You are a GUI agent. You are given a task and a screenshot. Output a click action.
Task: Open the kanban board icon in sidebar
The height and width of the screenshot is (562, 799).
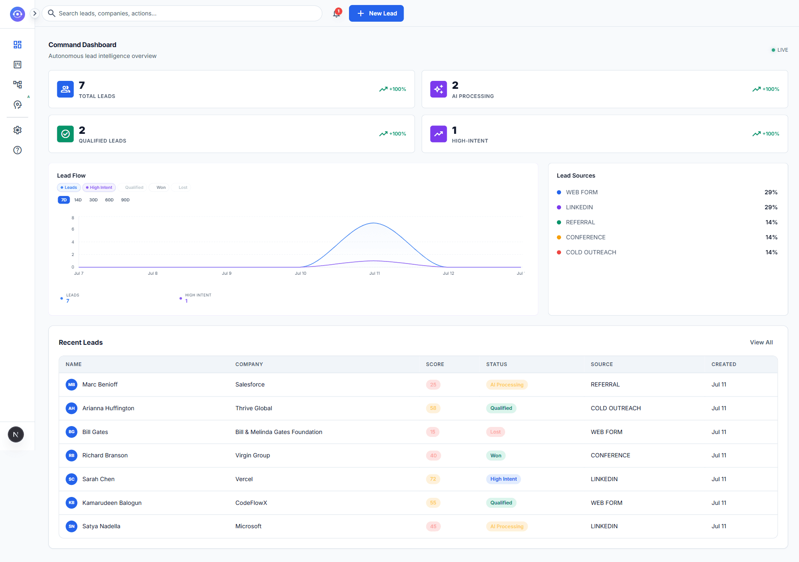(x=18, y=65)
